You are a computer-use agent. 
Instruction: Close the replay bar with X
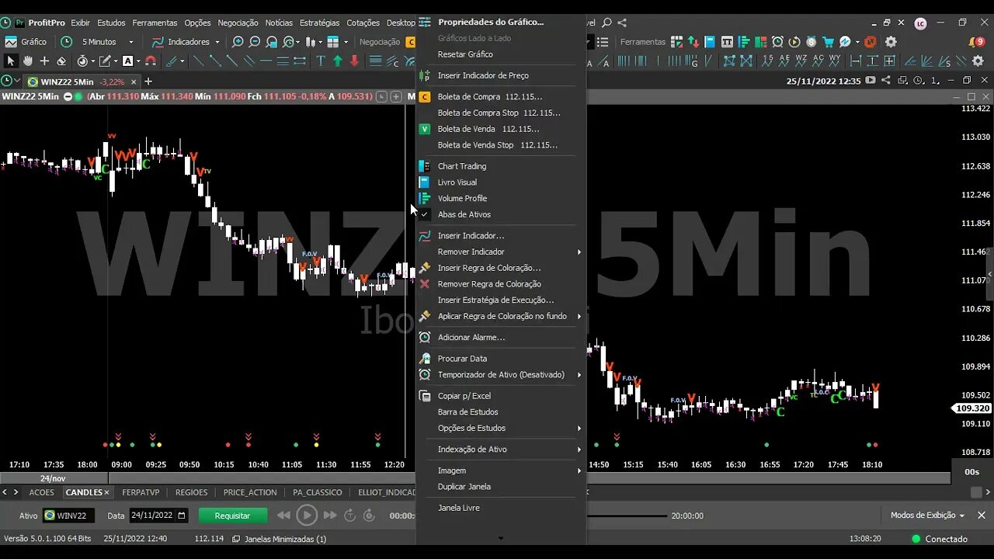(982, 515)
